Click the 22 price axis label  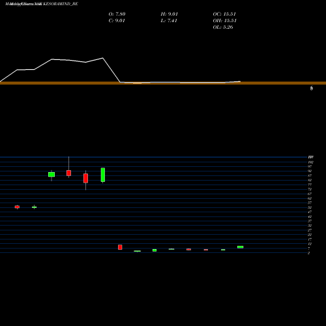point(310,235)
